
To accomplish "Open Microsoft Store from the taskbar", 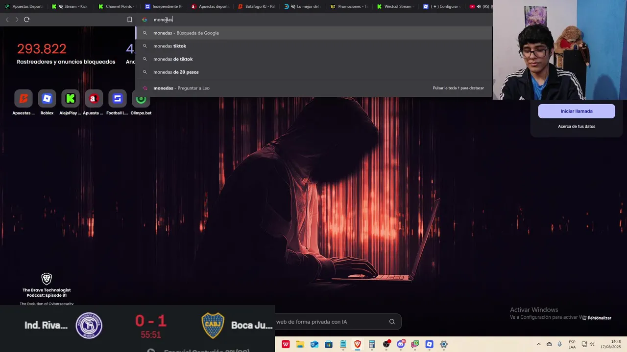I will click(x=329, y=344).
